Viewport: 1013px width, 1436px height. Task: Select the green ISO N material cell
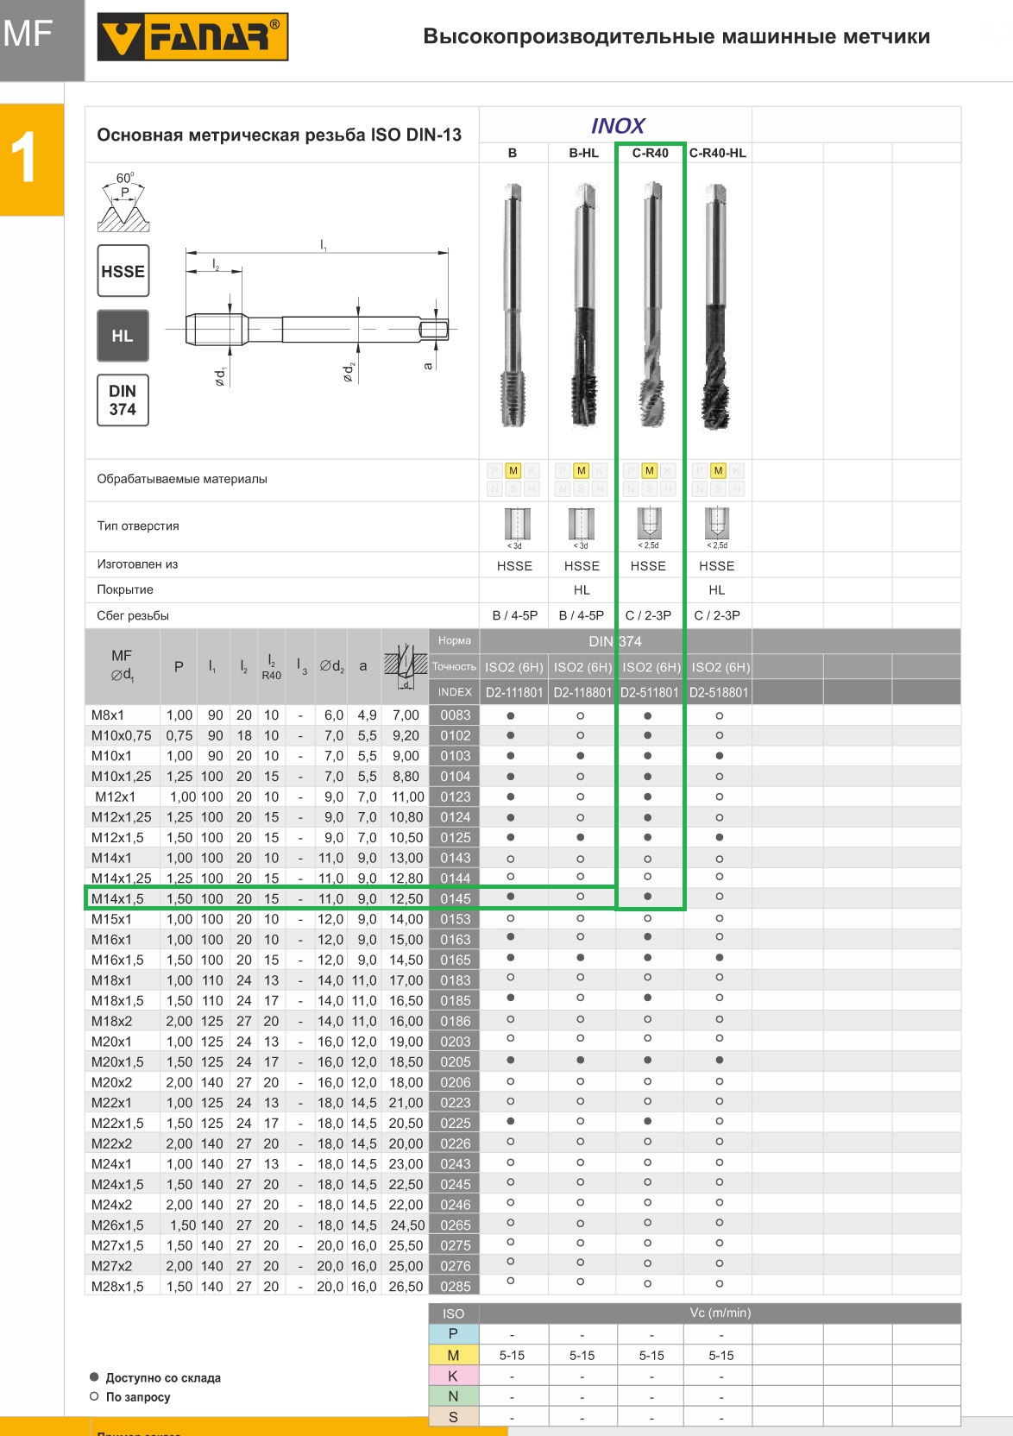pyautogui.click(x=453, y=1396)
